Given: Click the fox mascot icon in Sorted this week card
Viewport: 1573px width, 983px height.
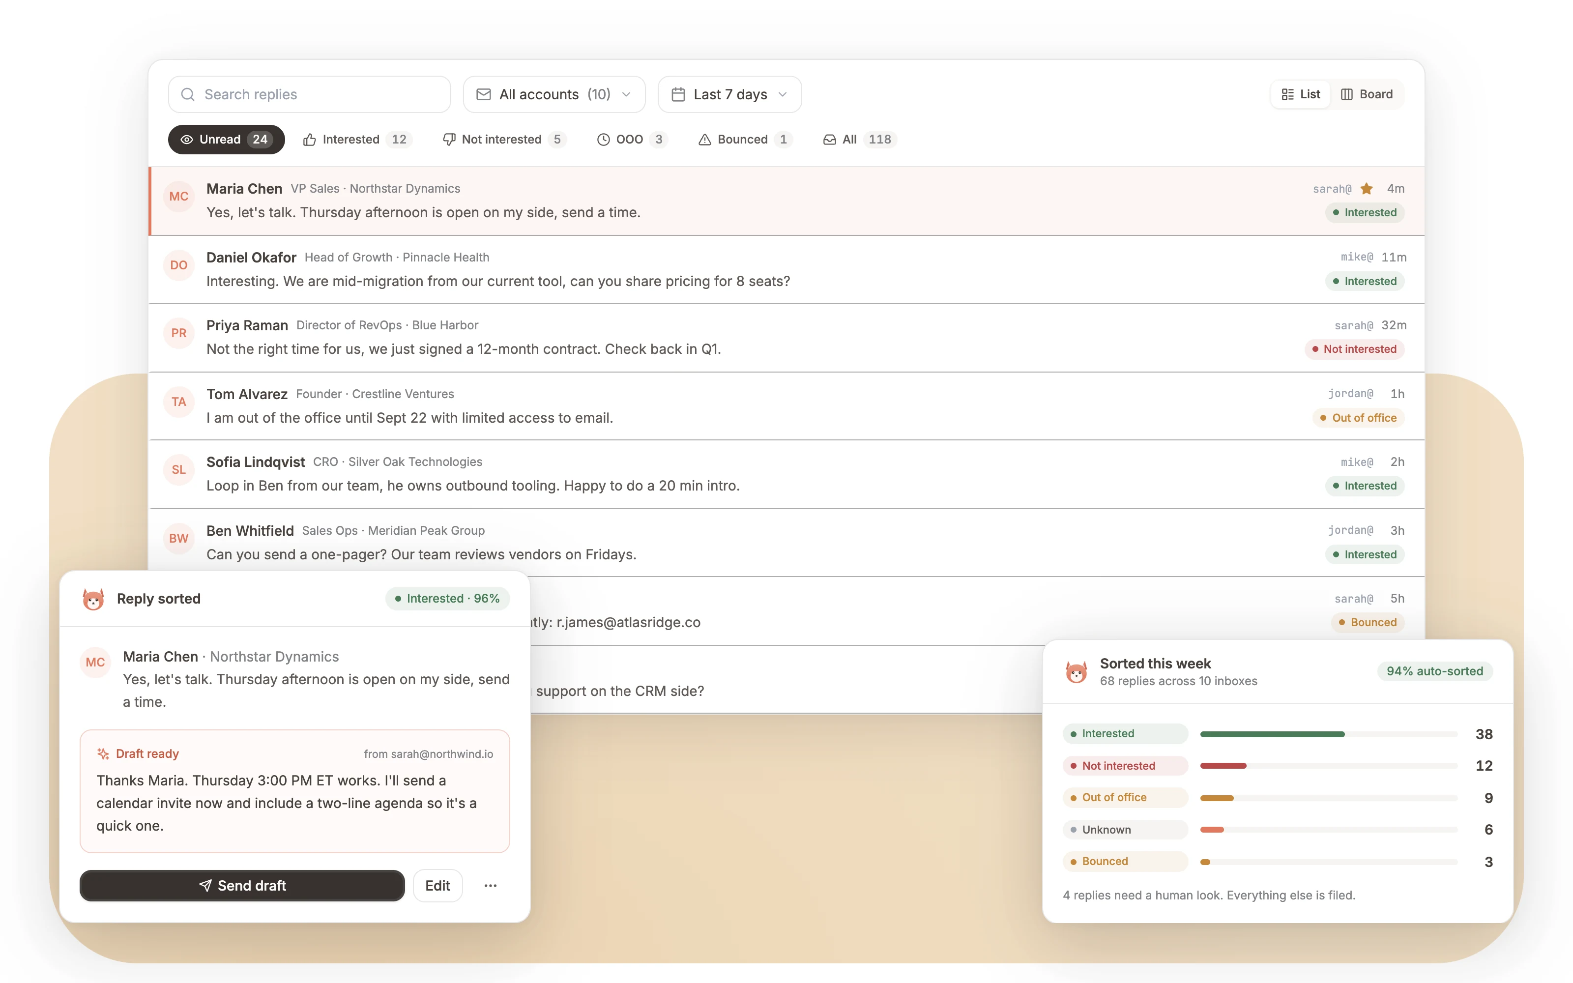Looking at the screenshot, I should [x=1077, y=671].
